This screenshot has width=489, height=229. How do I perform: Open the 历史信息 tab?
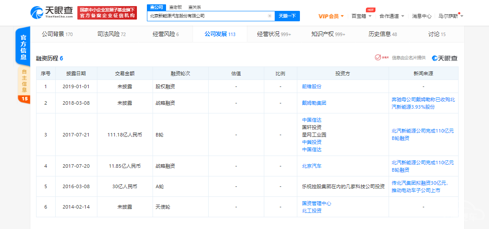click(383, 34)
